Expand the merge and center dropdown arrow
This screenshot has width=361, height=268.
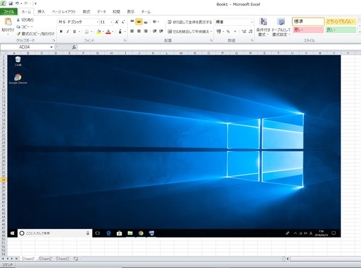coord(211,31)
